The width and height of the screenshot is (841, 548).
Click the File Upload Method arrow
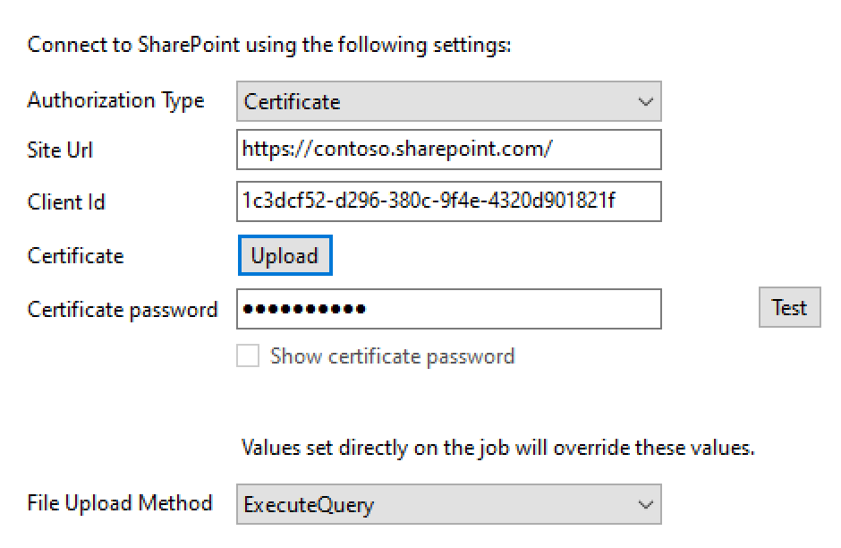(647, 503)
